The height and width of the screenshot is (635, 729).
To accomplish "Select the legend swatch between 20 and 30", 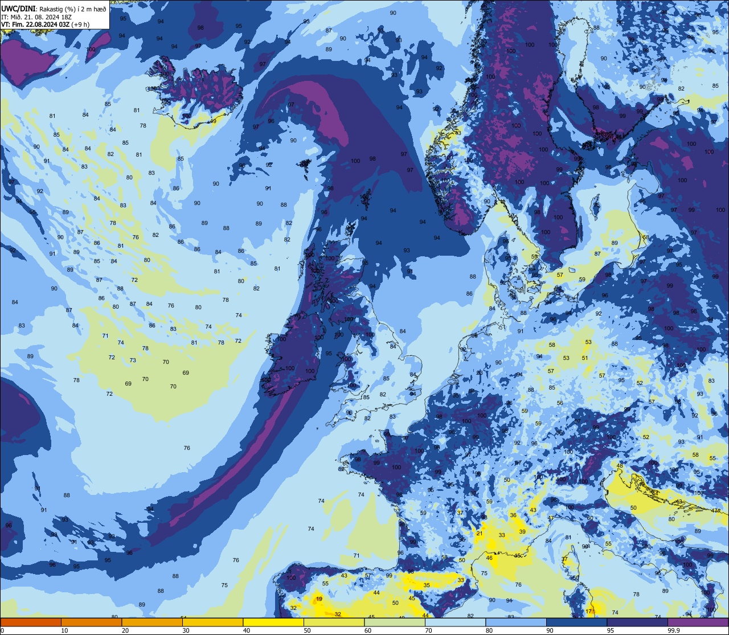I will (x=152, y=622).
